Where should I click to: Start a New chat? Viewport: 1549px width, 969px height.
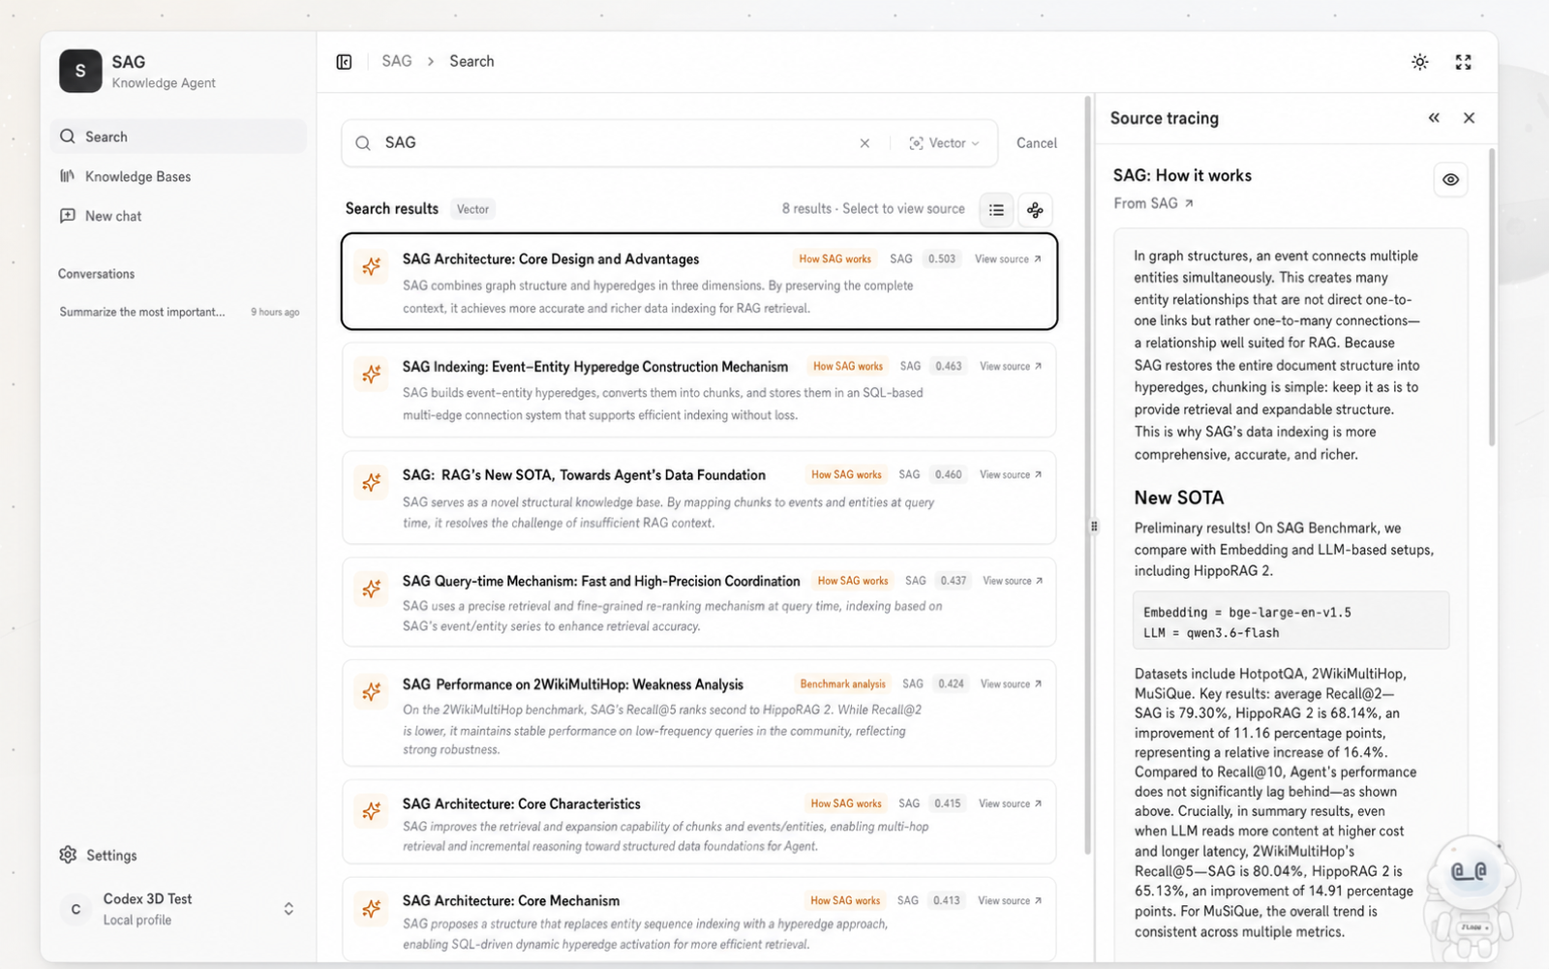click(x=178, y=216)
